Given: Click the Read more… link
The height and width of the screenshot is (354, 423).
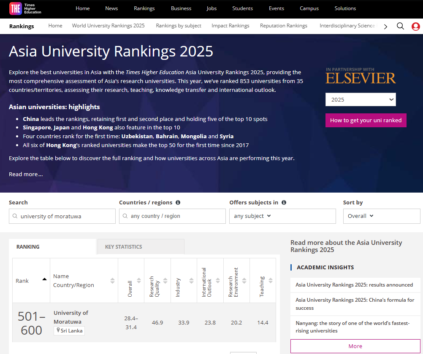Looking at the screenshot, I should coord(26,174).
